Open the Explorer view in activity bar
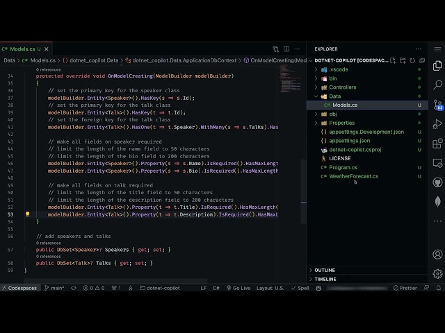Image resolution: width=445 pixels, height=333 pixels. coord(437,66)
